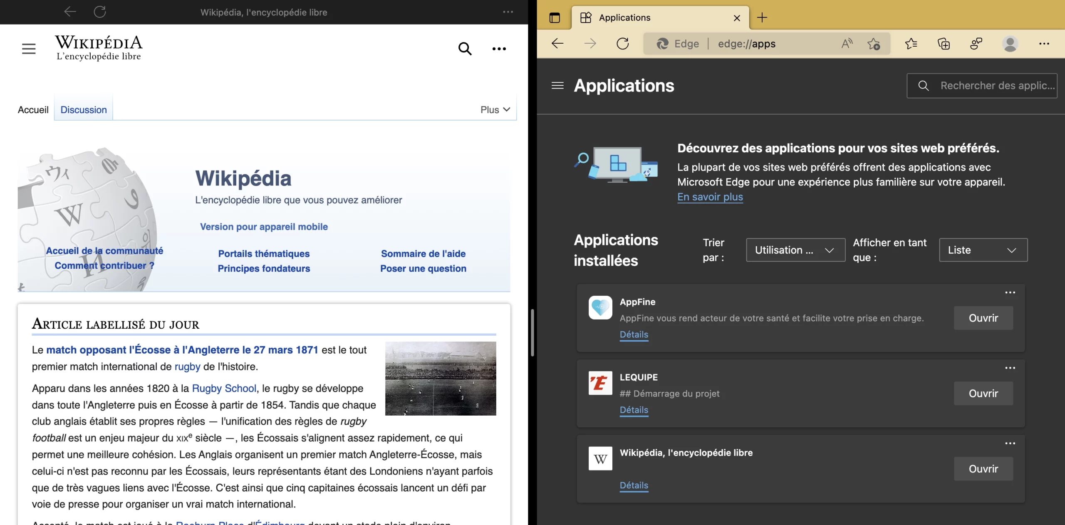Click the AppFine app icon
The image size is (1065, 525).
click(x=600, y=307)
